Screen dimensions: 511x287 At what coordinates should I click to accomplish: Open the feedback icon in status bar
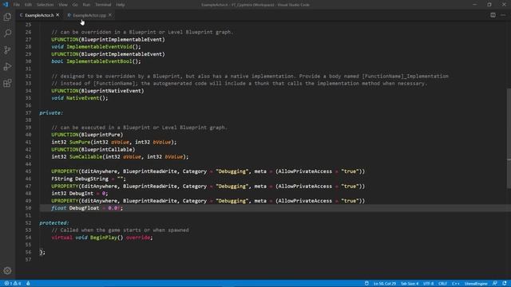point(495,284)
